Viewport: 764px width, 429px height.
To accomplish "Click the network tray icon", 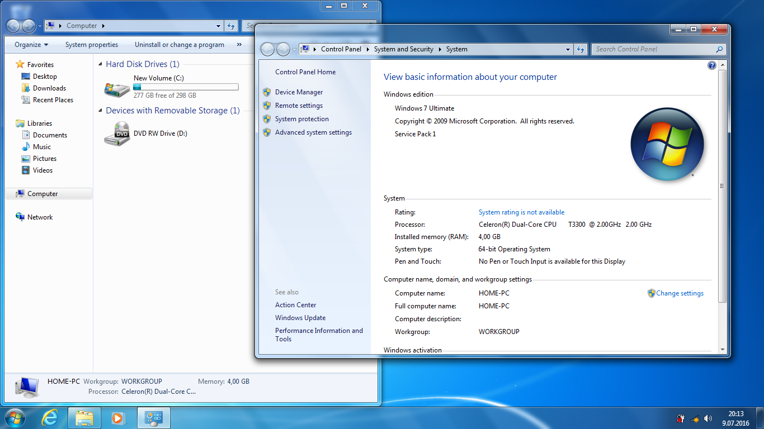I will coord(695,418).
